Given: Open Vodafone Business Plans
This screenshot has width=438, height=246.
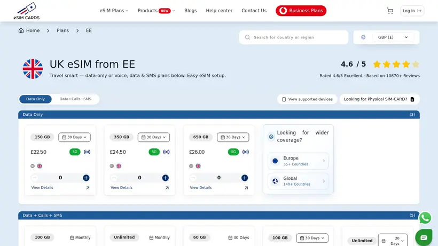Looking at the screenshot, I should click(301, 11).
